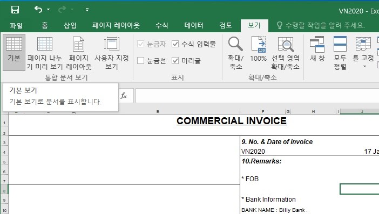The height and width of the screenshot is (214, 379).
Task: Click the selected cell in column J row 8
Action: click(x=360, y=189)
